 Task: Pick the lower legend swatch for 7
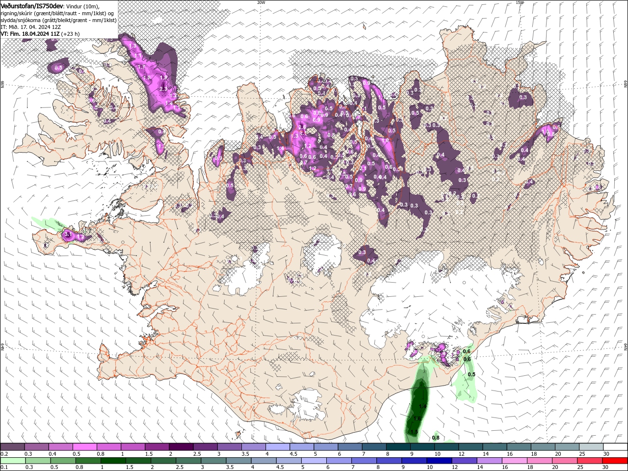[364, 461]
